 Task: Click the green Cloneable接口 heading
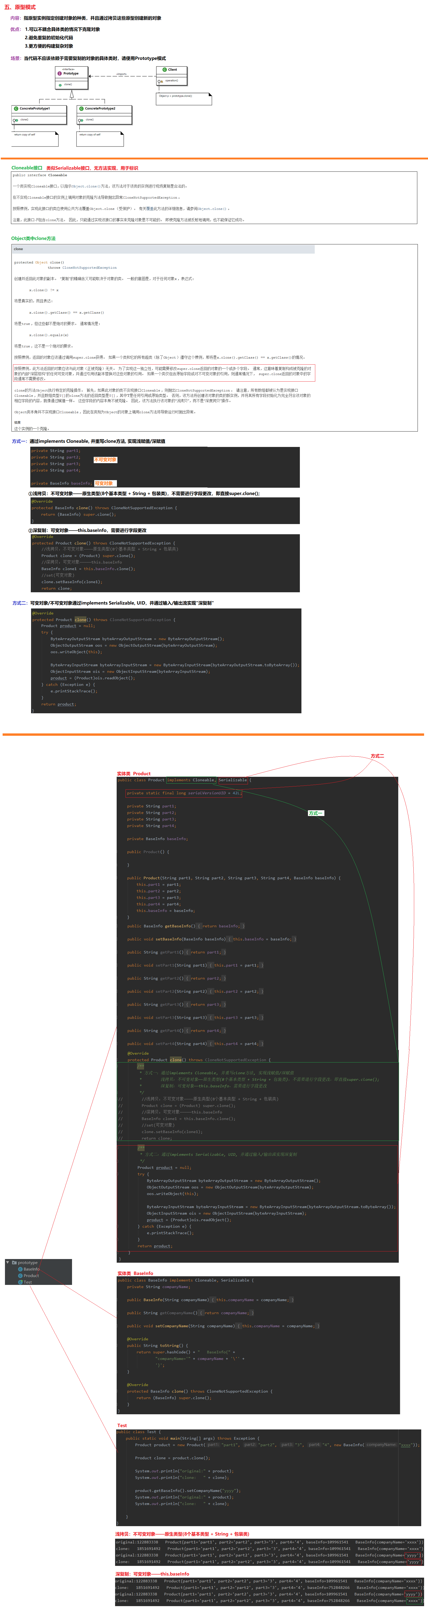(27, 167)
